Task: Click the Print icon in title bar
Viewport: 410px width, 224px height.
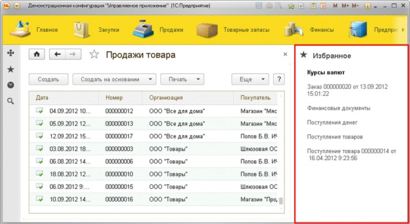Action: 269,6
